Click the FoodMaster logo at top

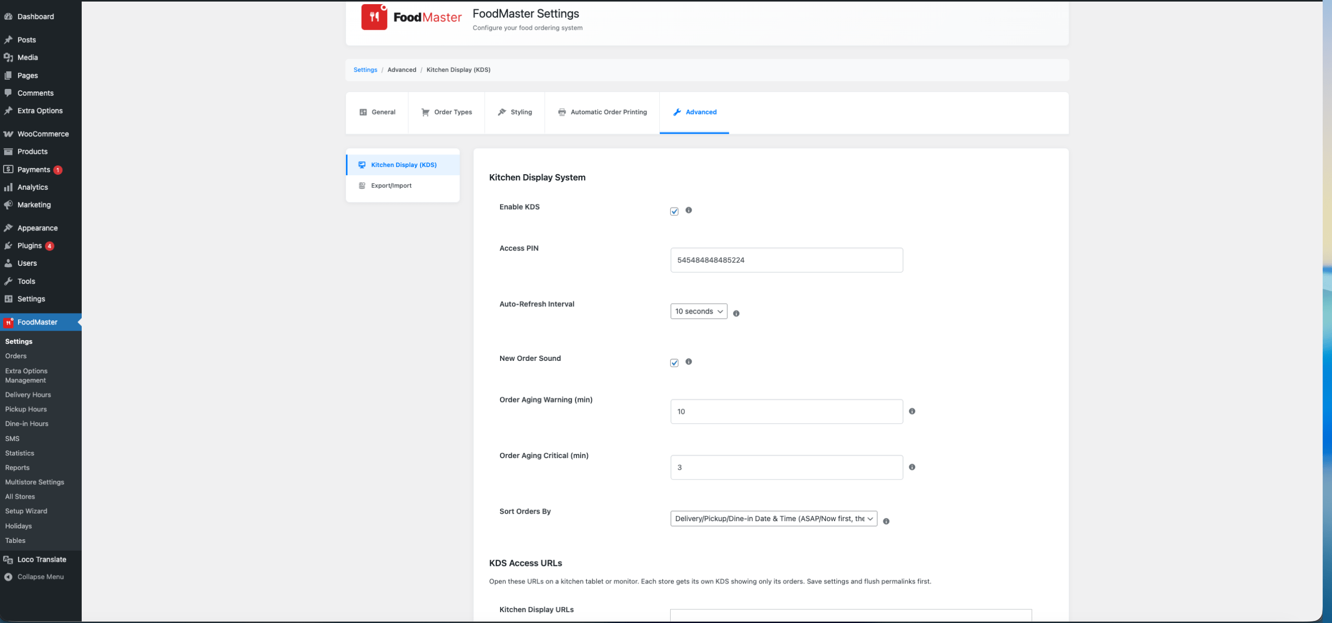[374, 17]
